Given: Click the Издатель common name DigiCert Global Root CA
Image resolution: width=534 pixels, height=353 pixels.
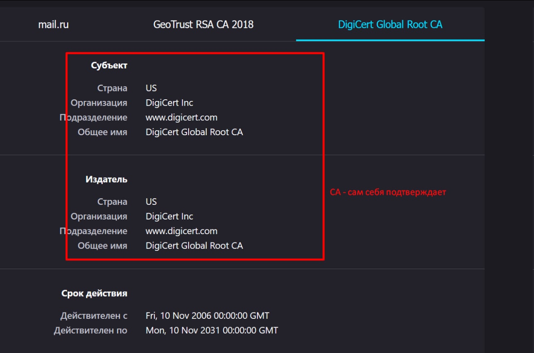Looking at the screenshot, I should coord(194,246).
